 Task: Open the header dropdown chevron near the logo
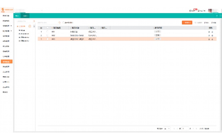42,11
